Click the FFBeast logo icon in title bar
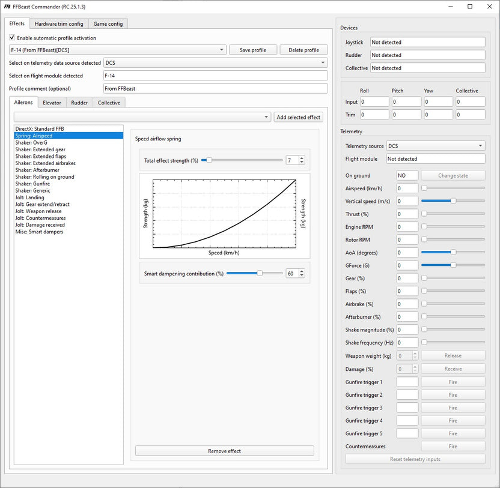The image size is (500, 488). [x=7, y=7]
